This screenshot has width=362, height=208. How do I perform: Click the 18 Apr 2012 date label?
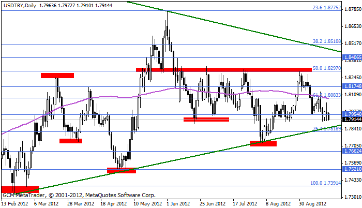click(x=114, y=204)
